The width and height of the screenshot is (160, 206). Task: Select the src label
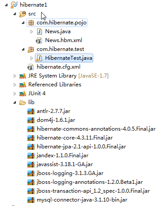tap(32, 14)
